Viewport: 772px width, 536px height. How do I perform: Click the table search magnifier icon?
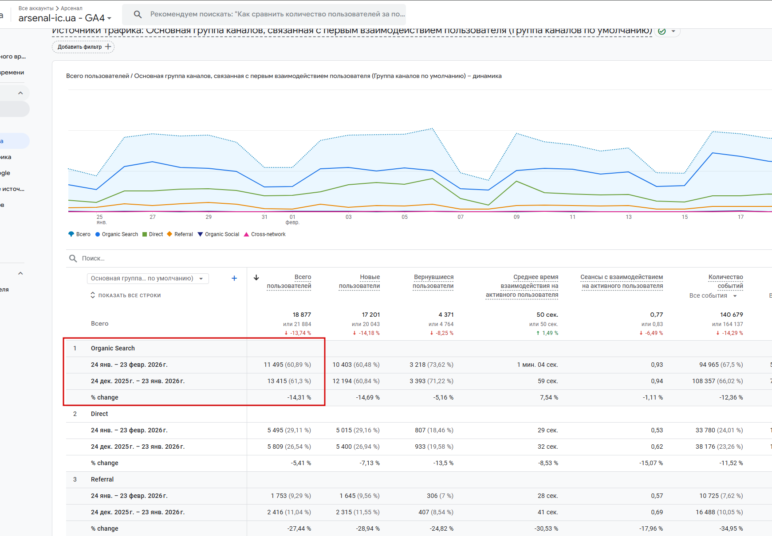tap(73, 258)
